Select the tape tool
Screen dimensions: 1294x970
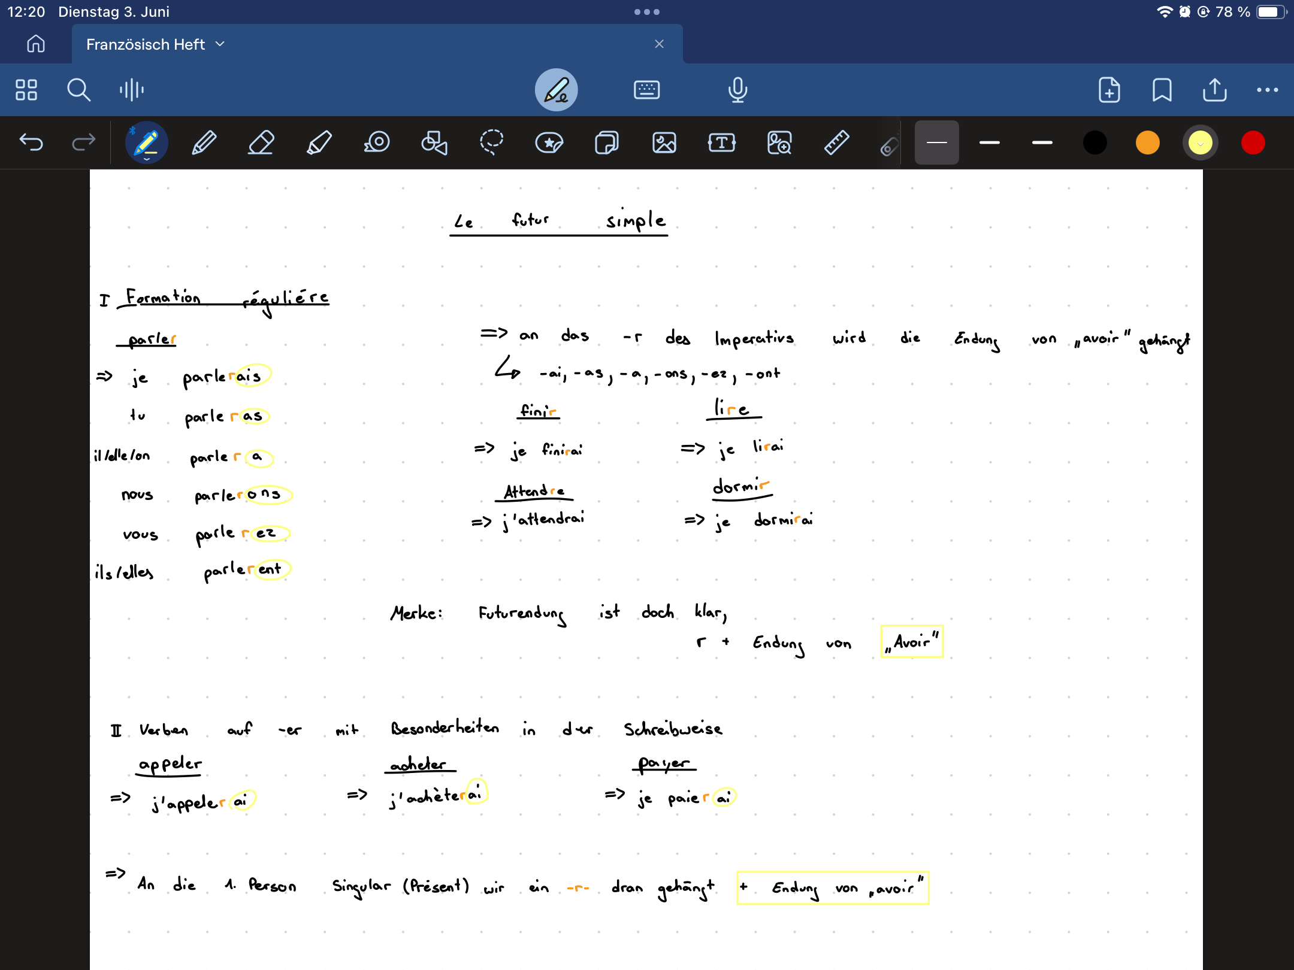click(377, 143)
